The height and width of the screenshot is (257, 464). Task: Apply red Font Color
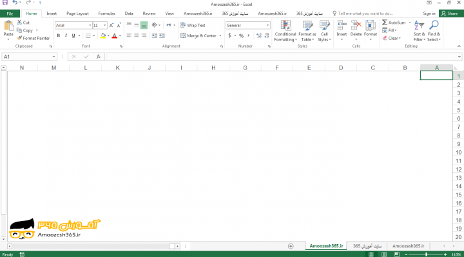[x=115, y=36]
